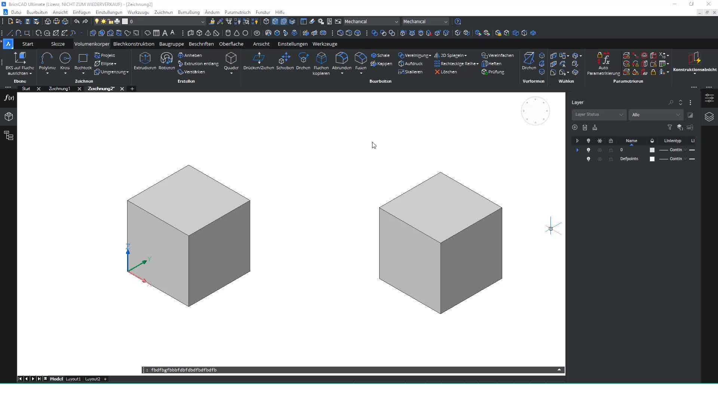Click the layer filter funnel icon

(x=670, y=128)
